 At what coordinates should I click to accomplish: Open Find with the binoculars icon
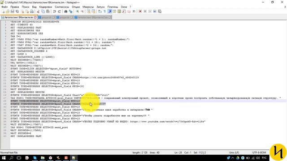pyautogui.click(x=66, y=11)
